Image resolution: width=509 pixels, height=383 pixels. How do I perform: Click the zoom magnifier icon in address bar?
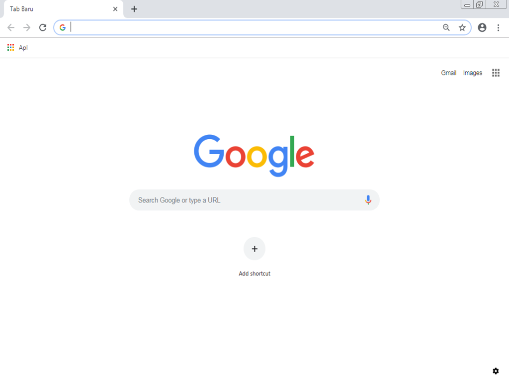coord(446,28)
